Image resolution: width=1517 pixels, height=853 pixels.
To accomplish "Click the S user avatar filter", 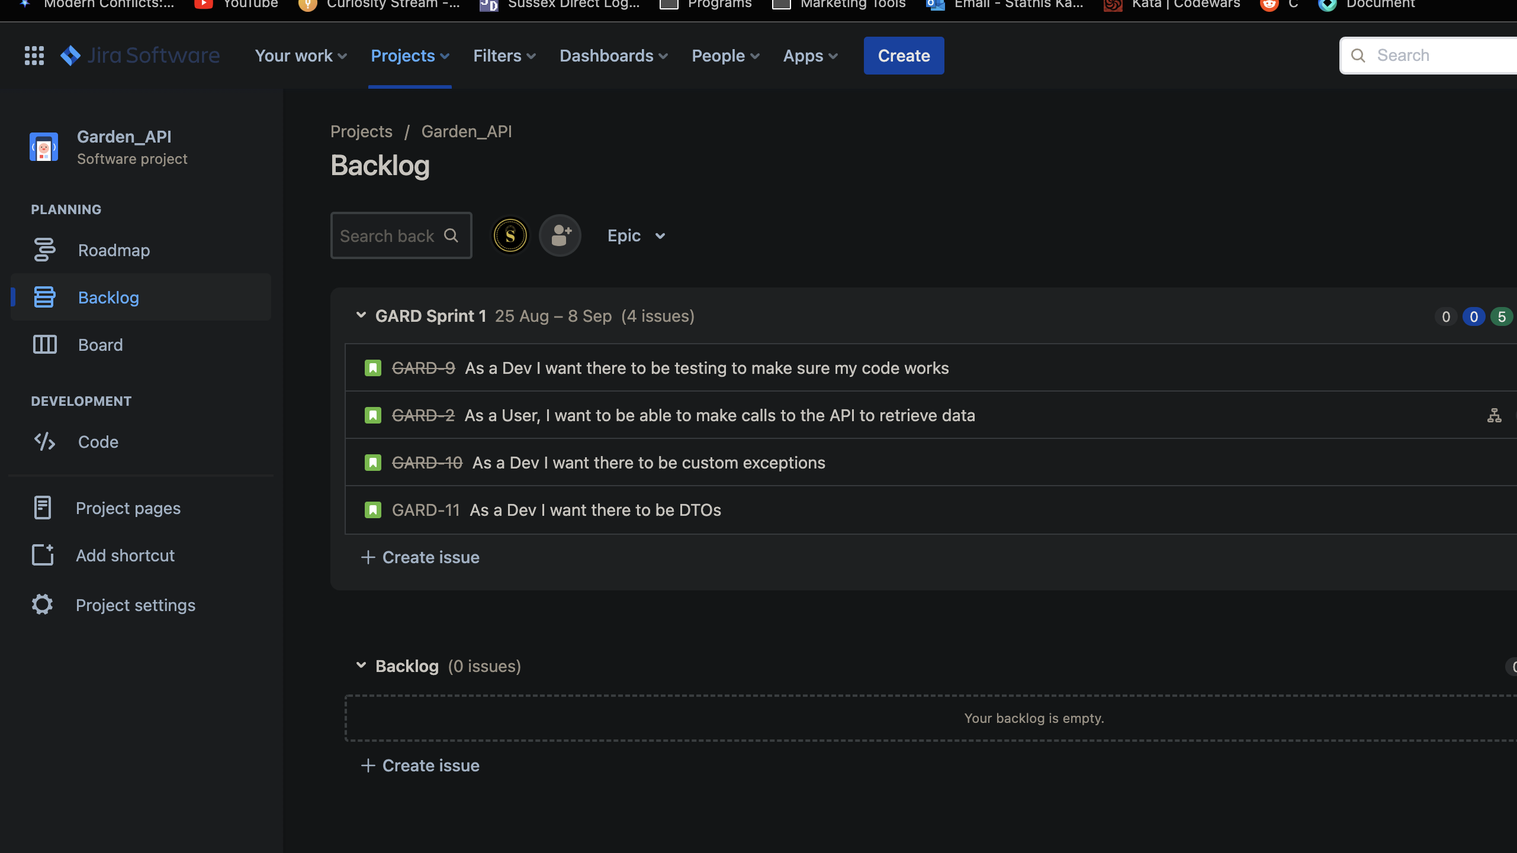I will click(x=510, y=234).
